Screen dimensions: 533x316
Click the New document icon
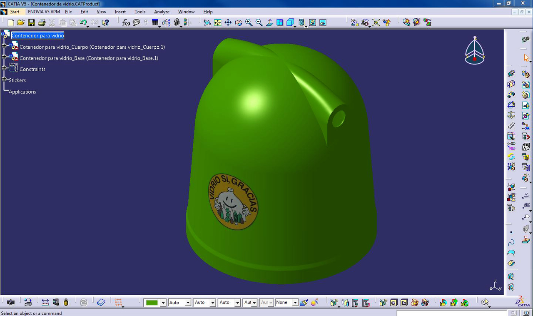pos(11,22)
